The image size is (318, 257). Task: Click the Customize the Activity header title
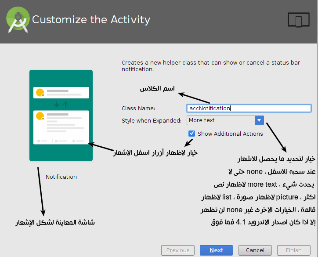point(91,20)
